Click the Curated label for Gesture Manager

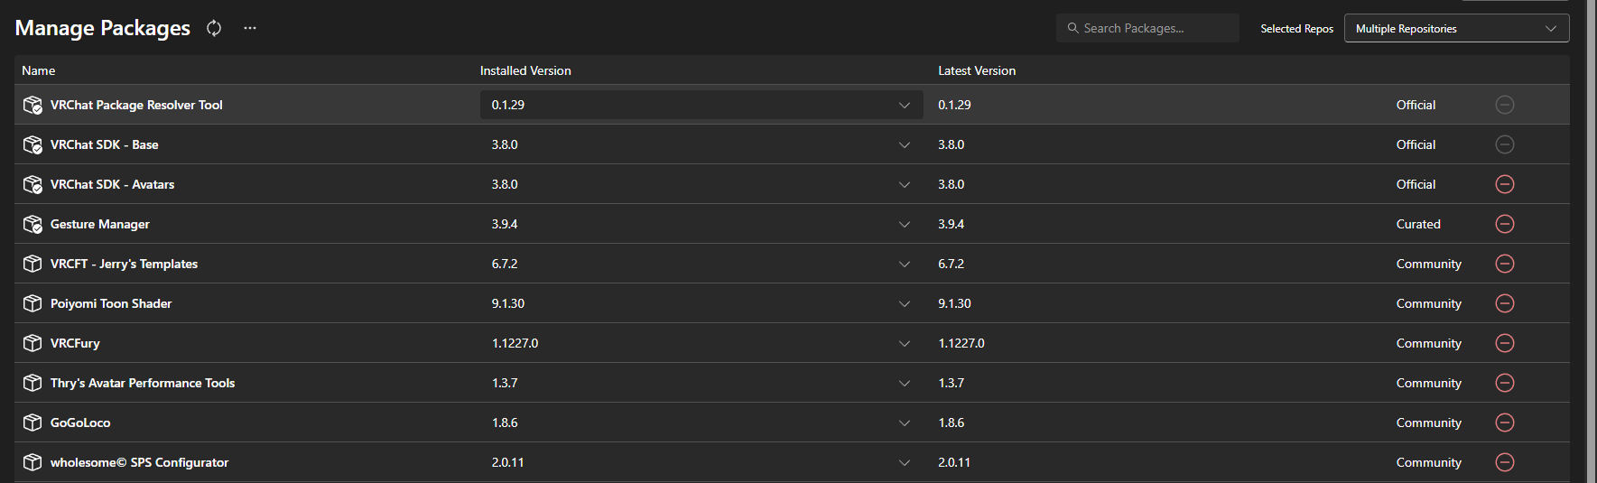tap(1418, 224)
